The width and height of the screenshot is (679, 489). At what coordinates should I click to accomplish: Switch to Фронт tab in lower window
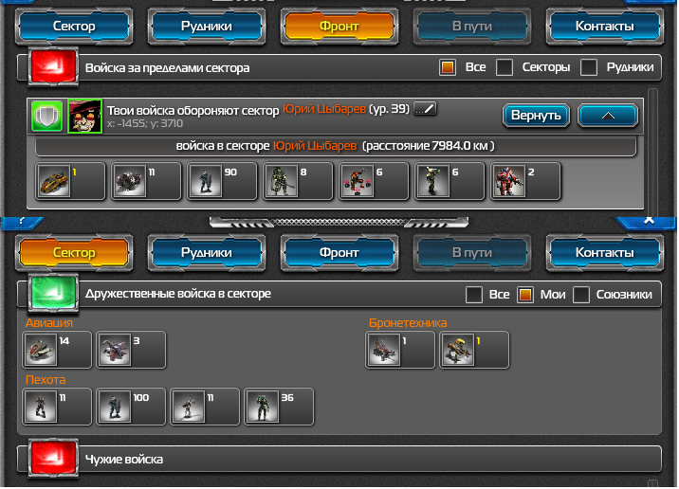pyautogui.click(x=339, y=252)
